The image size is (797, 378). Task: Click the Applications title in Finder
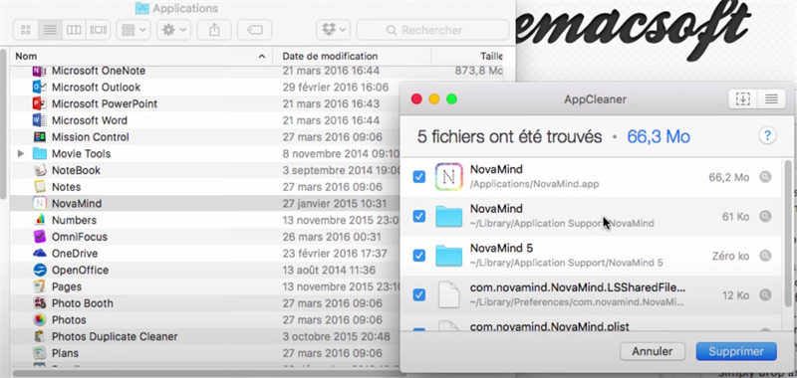tap(185, 8)
